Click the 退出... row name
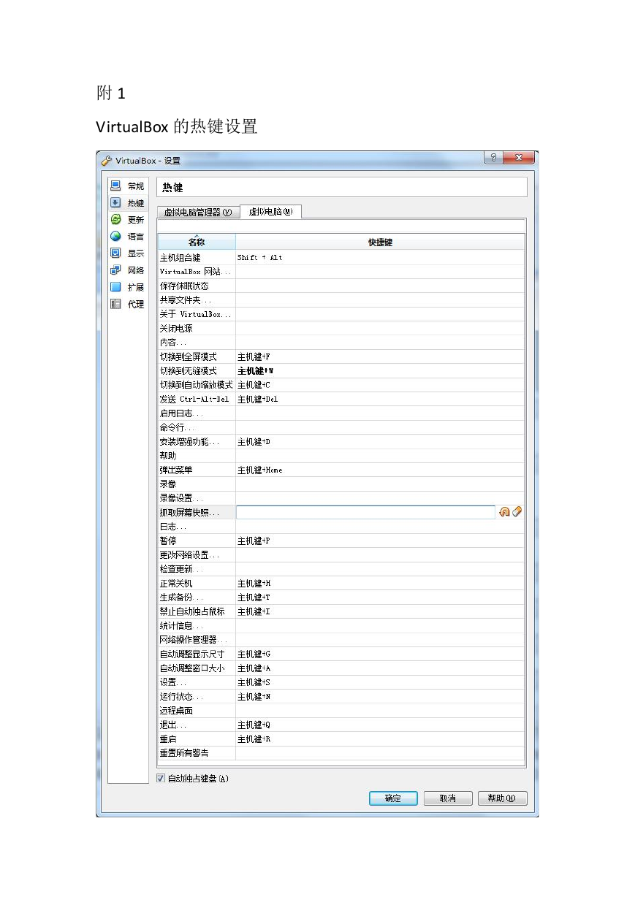 173,725
